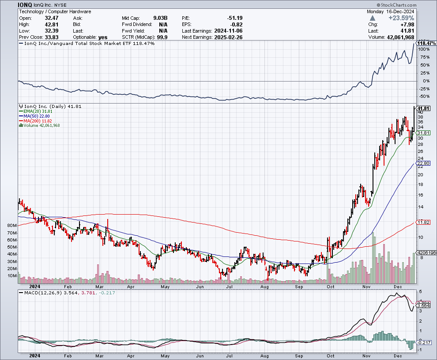Click the EMA(20) 31.81 legend entry

pos(38,111)
